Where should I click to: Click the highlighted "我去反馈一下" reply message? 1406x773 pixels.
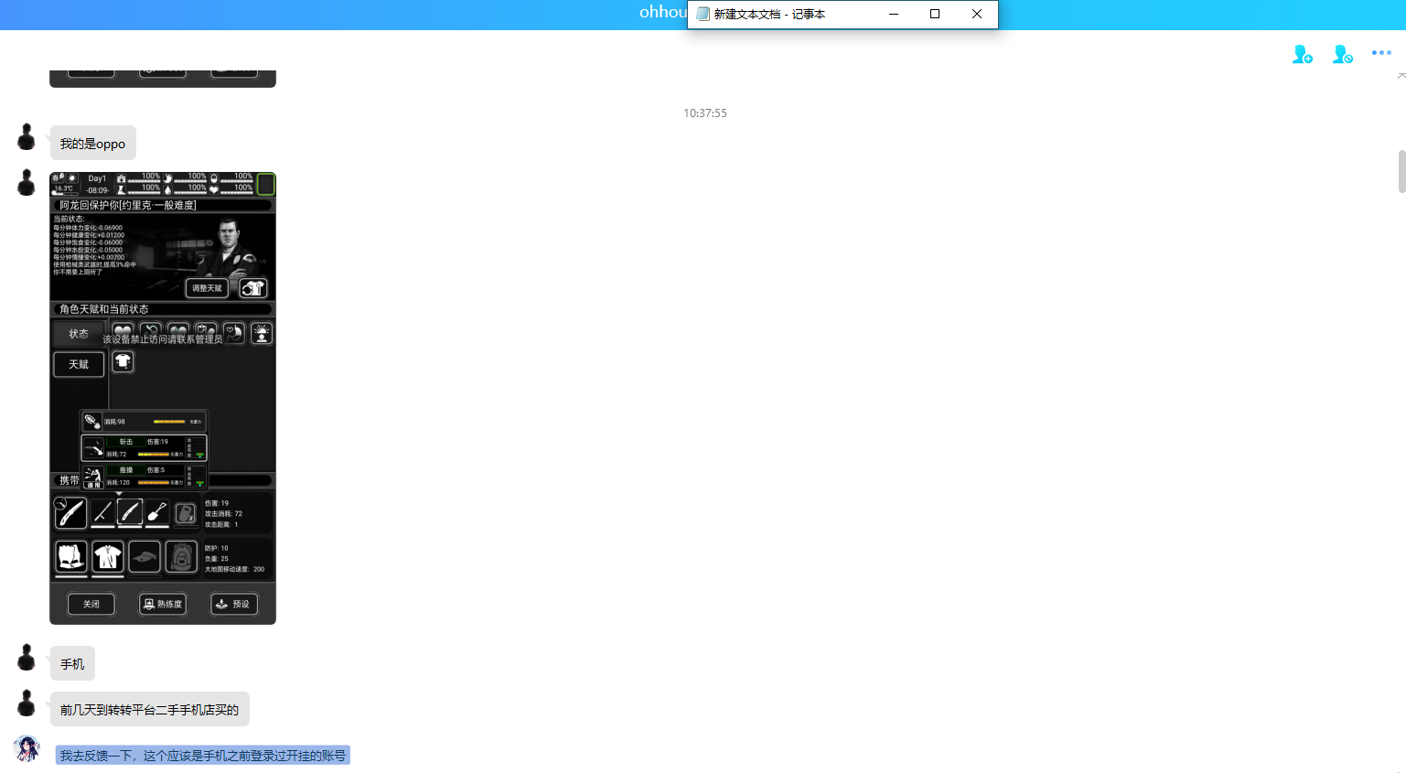coord(203,756)
